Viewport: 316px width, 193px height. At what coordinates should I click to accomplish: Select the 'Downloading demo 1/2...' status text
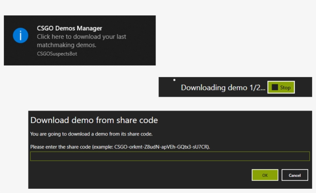(x=223, y=87)
